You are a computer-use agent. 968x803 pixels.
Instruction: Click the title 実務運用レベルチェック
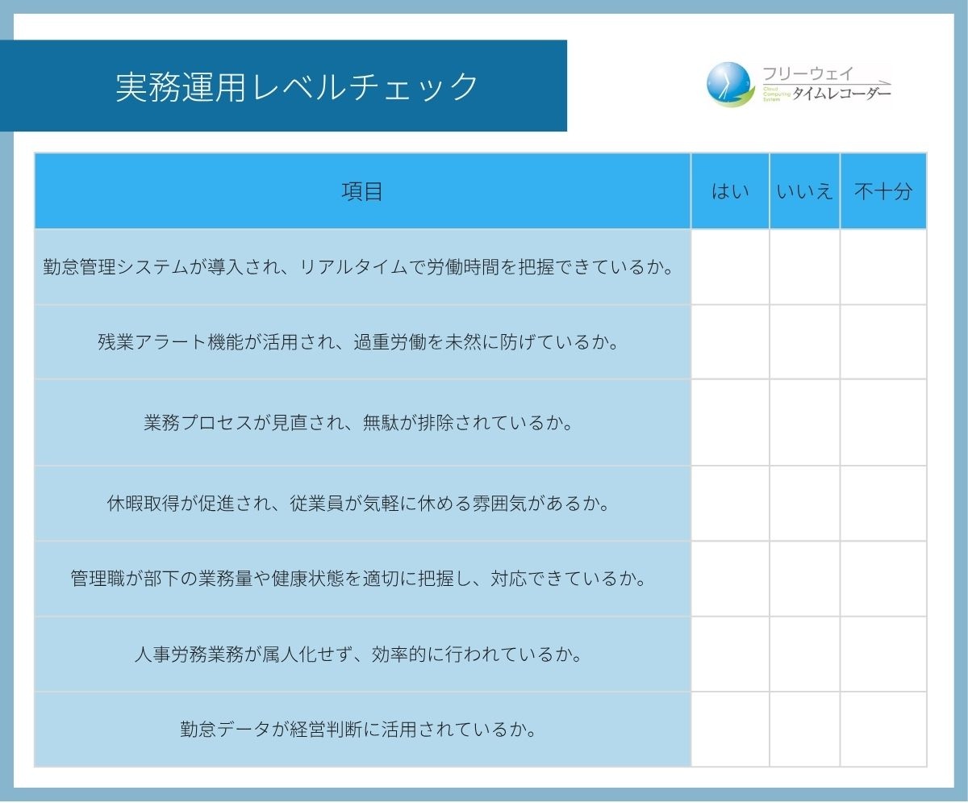click(298, 86)
